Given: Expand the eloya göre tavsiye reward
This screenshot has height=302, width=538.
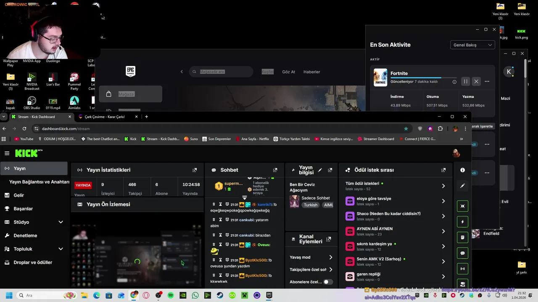Looking at the screenshot, I should (x=443, y=201).
